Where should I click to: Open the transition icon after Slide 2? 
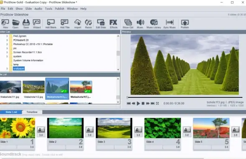(90, 129)
